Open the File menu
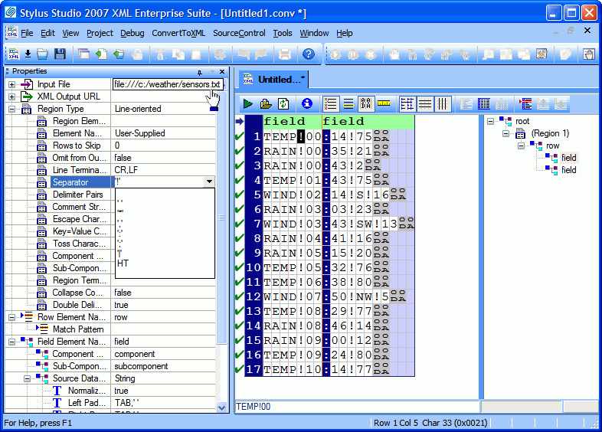 (27, 34)
